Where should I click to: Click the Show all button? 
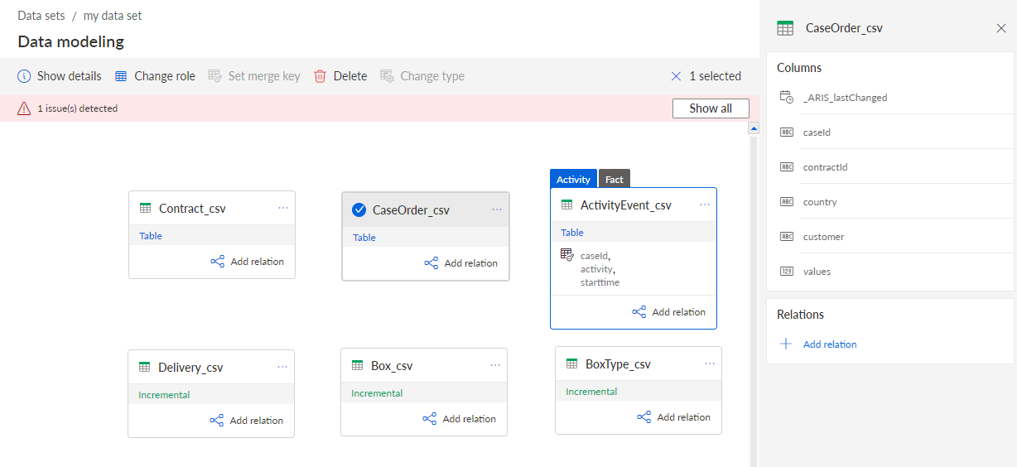pos(711,108)
